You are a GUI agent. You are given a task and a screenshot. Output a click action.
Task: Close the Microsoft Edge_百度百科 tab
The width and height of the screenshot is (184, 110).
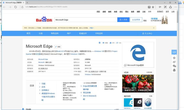coord(23,3)
